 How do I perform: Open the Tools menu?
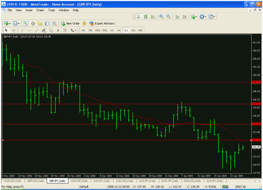51,10
